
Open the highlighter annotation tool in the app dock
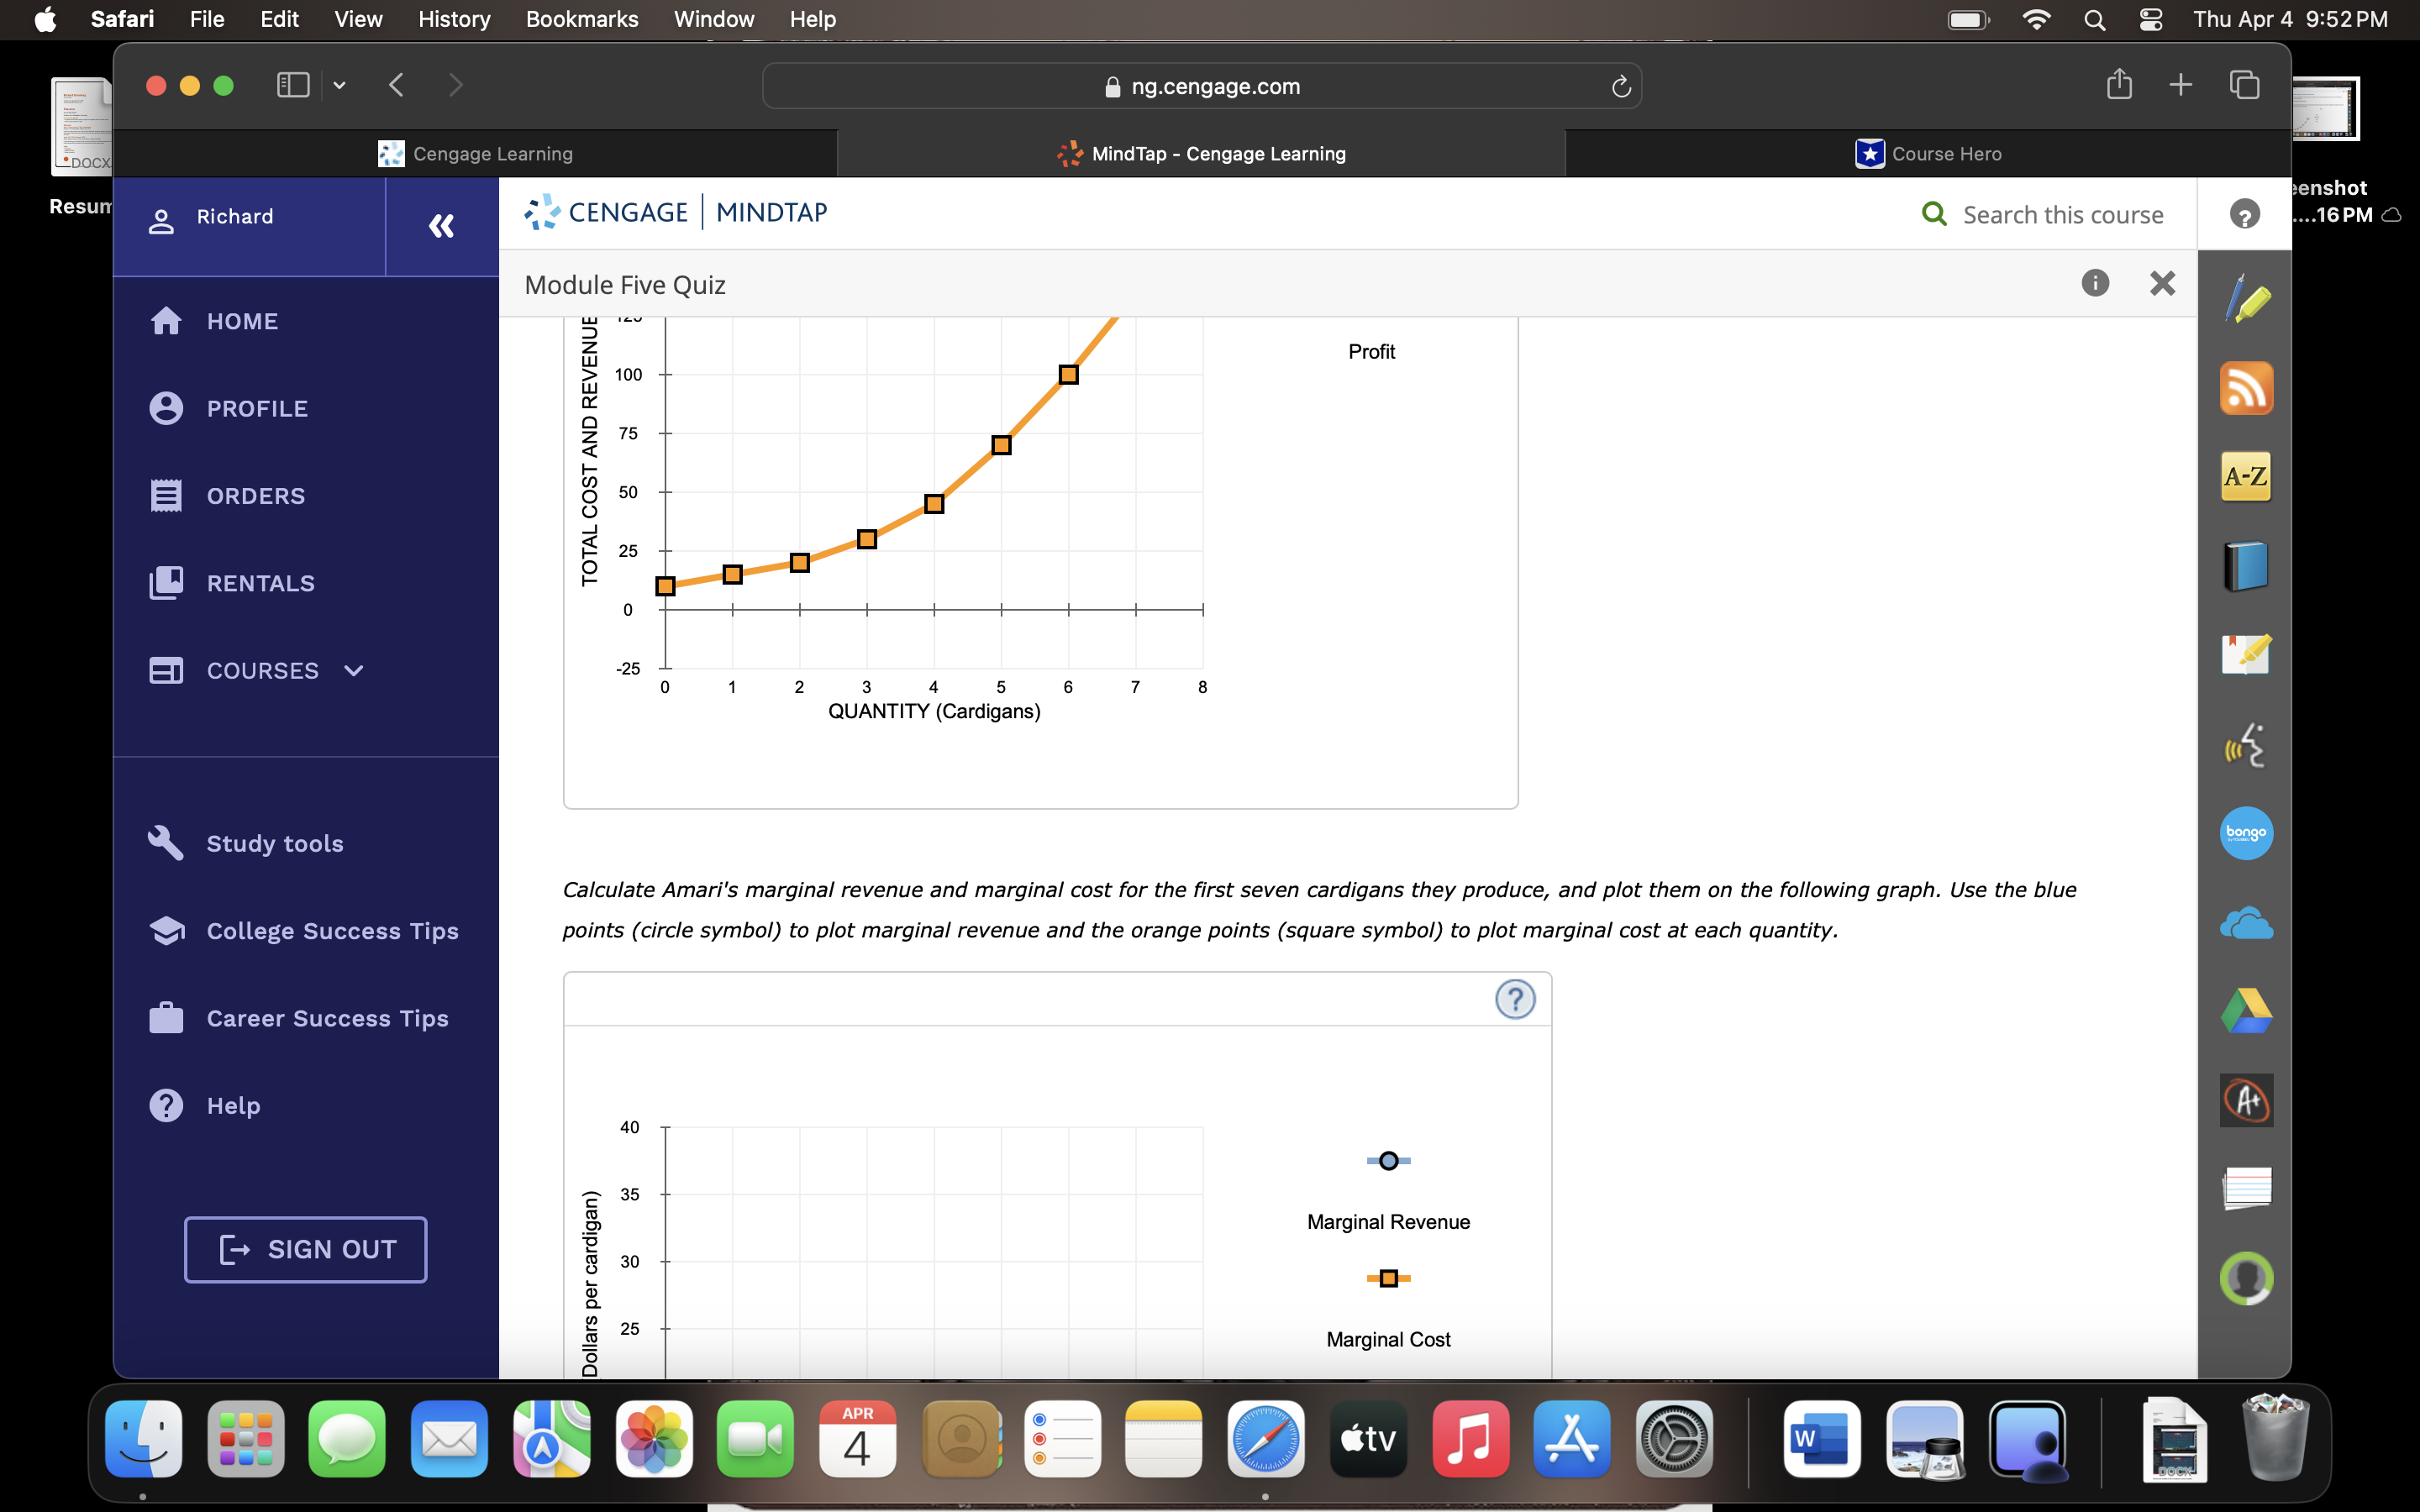click(x=2246, y=298)
